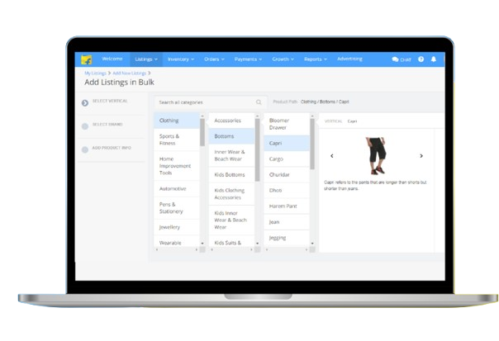Click the vertical list column scrollbar
Screen dimensions: 499x341
point(312,144)
